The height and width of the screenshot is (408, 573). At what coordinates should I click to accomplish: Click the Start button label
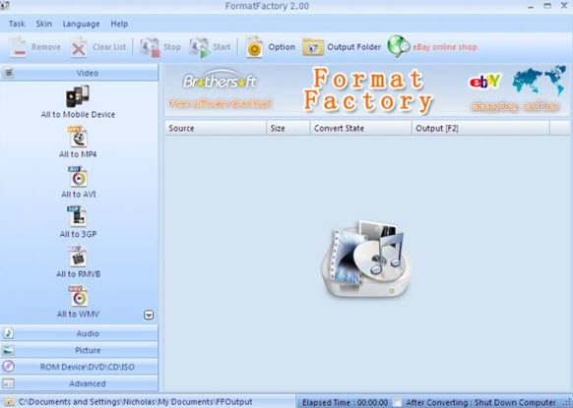tap(222, 47)
